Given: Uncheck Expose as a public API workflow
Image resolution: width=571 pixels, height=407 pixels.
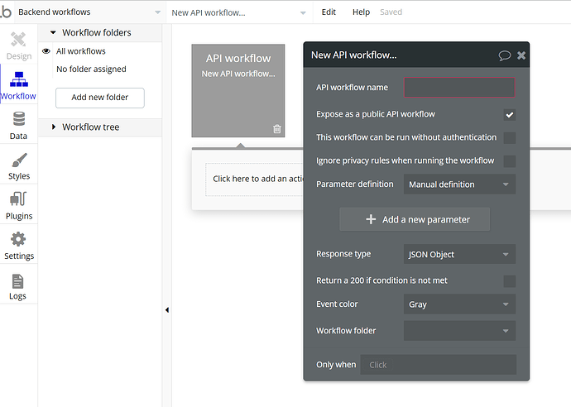Looking at the screenshot, I should tap(510, 115).
